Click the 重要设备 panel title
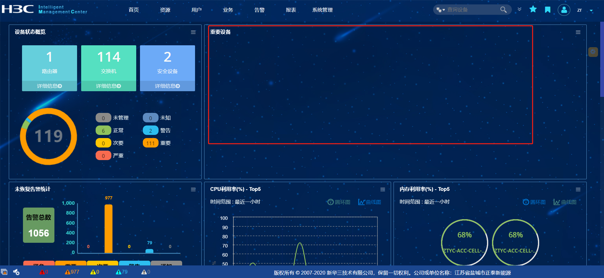Image resolution: width=604 pixels, height=278 pixels. coord(221,32)
